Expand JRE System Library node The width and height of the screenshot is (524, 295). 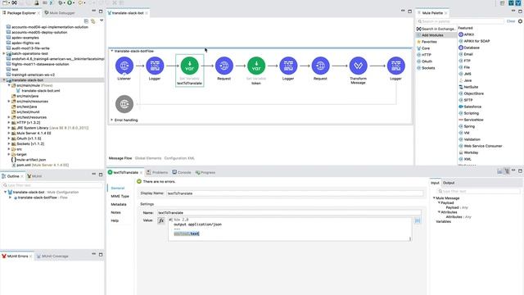(9, 128)
